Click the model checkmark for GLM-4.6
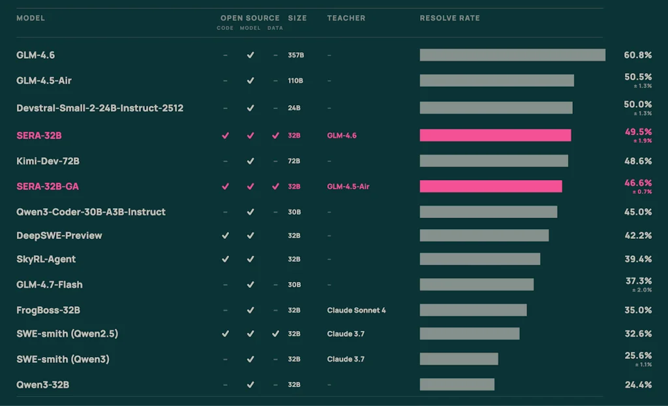The width and height of the screenshot is (668, 406). coord(250,55)
